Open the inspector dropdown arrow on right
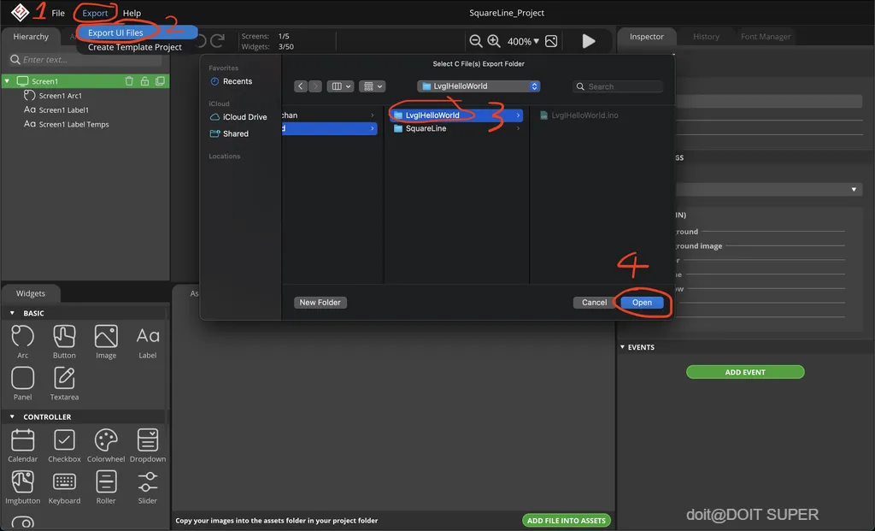Screen dimensions: 875x531 (x=854, y=189)
